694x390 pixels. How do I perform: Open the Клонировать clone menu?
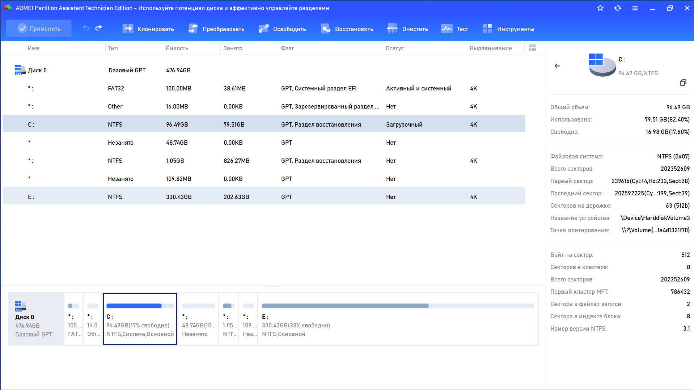tap(148, 29)
